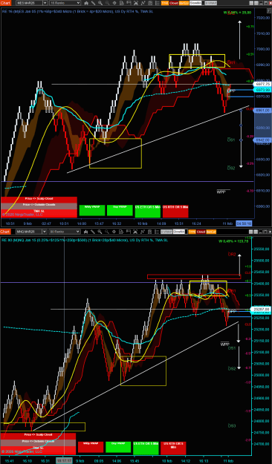Toggle red Cloud button in MNQ chart toolbar

201,232
